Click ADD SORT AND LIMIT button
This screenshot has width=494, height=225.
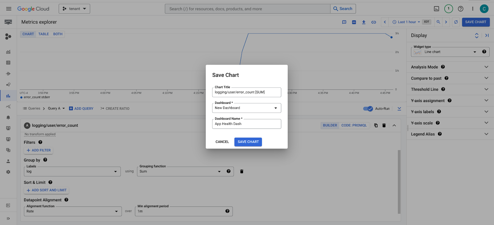click(47, 190)
